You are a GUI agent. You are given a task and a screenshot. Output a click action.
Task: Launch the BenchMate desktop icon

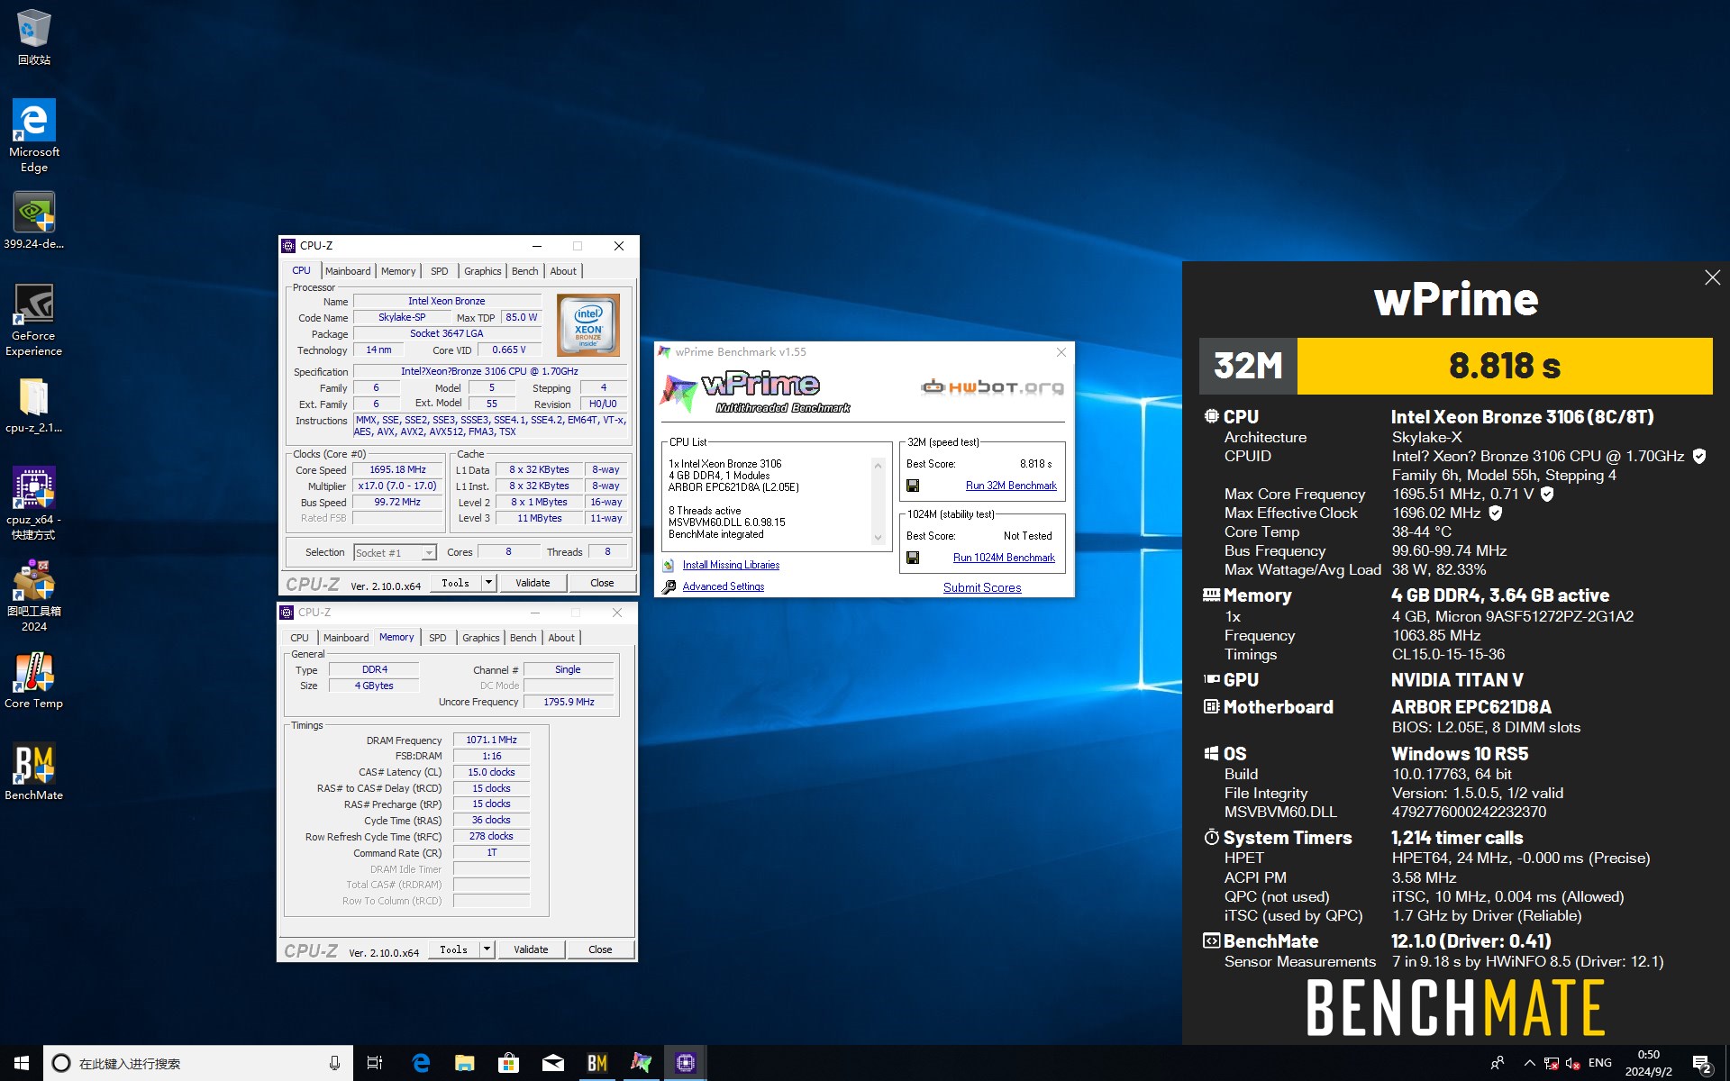(x=34, y=772)
